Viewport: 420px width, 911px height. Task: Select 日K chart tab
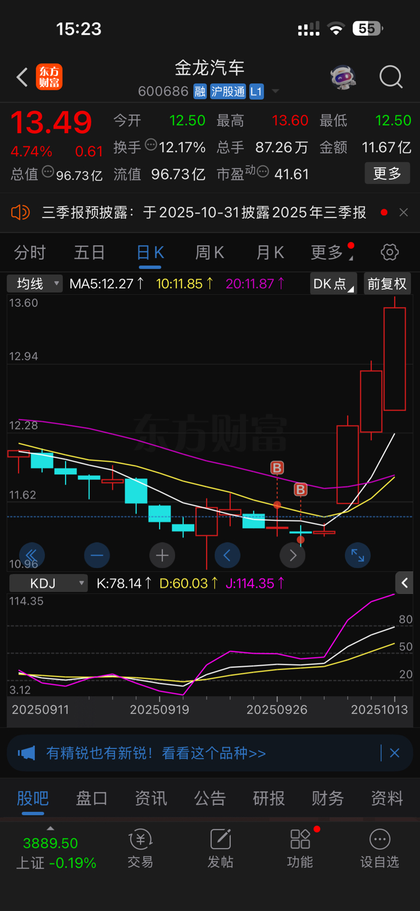click(x=150, y=252)
